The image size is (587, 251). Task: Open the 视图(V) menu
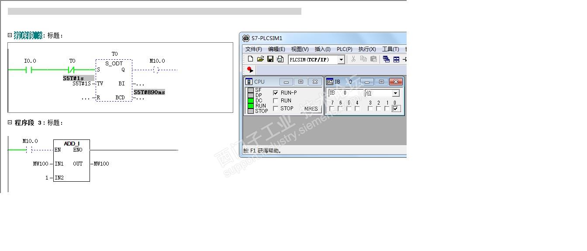coord(300,49)
